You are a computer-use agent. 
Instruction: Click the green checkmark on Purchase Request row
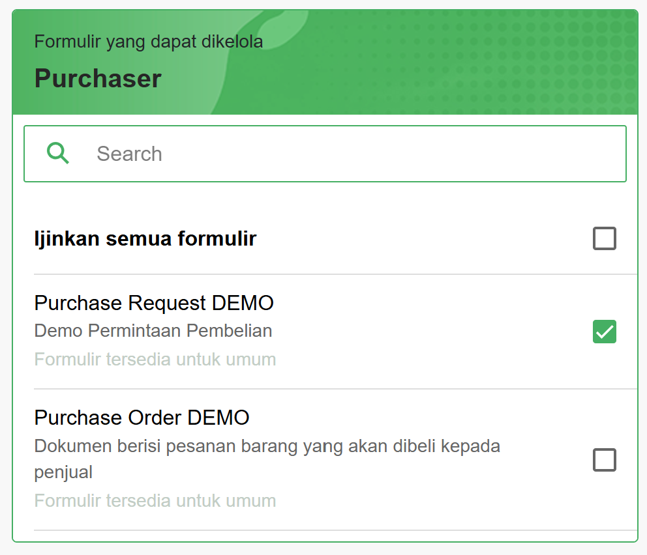tap(605, 332)
